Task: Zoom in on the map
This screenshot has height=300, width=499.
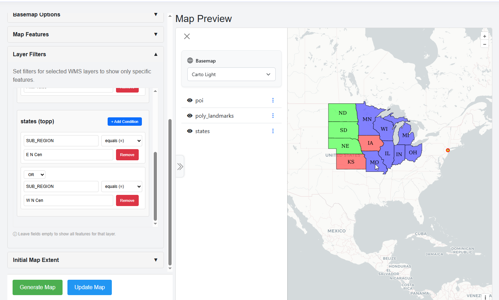Action: (484, 36)
